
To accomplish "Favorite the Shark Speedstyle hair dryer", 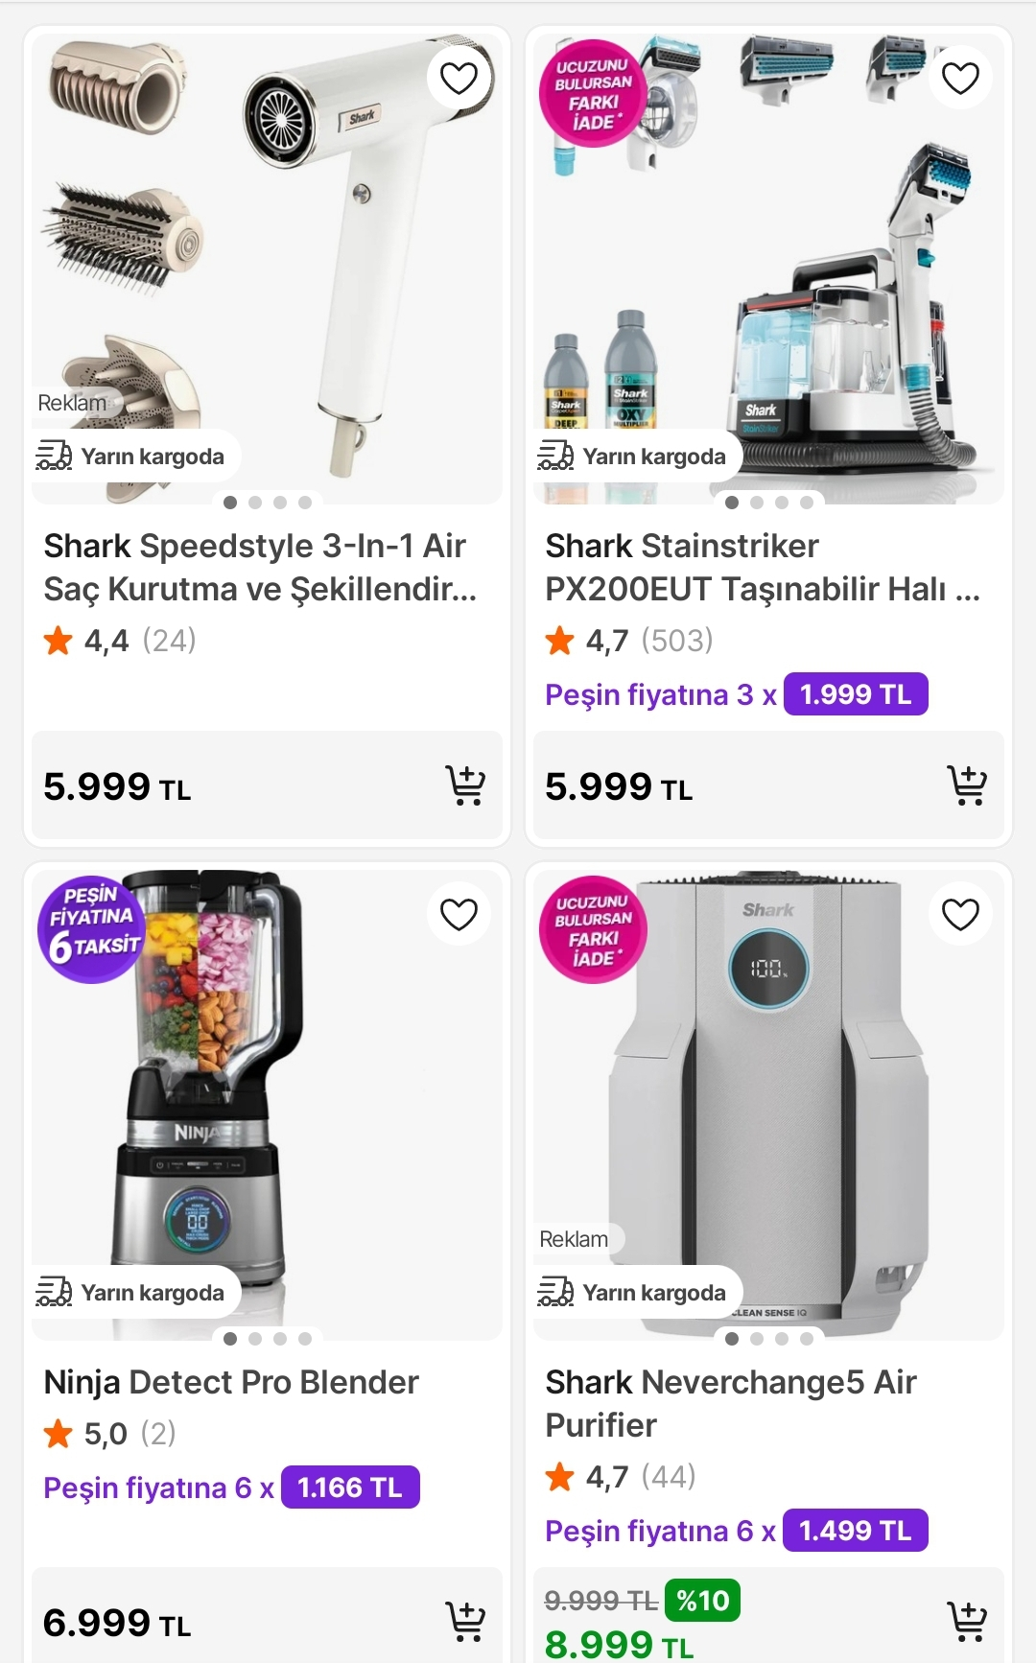I will (459, 78).
